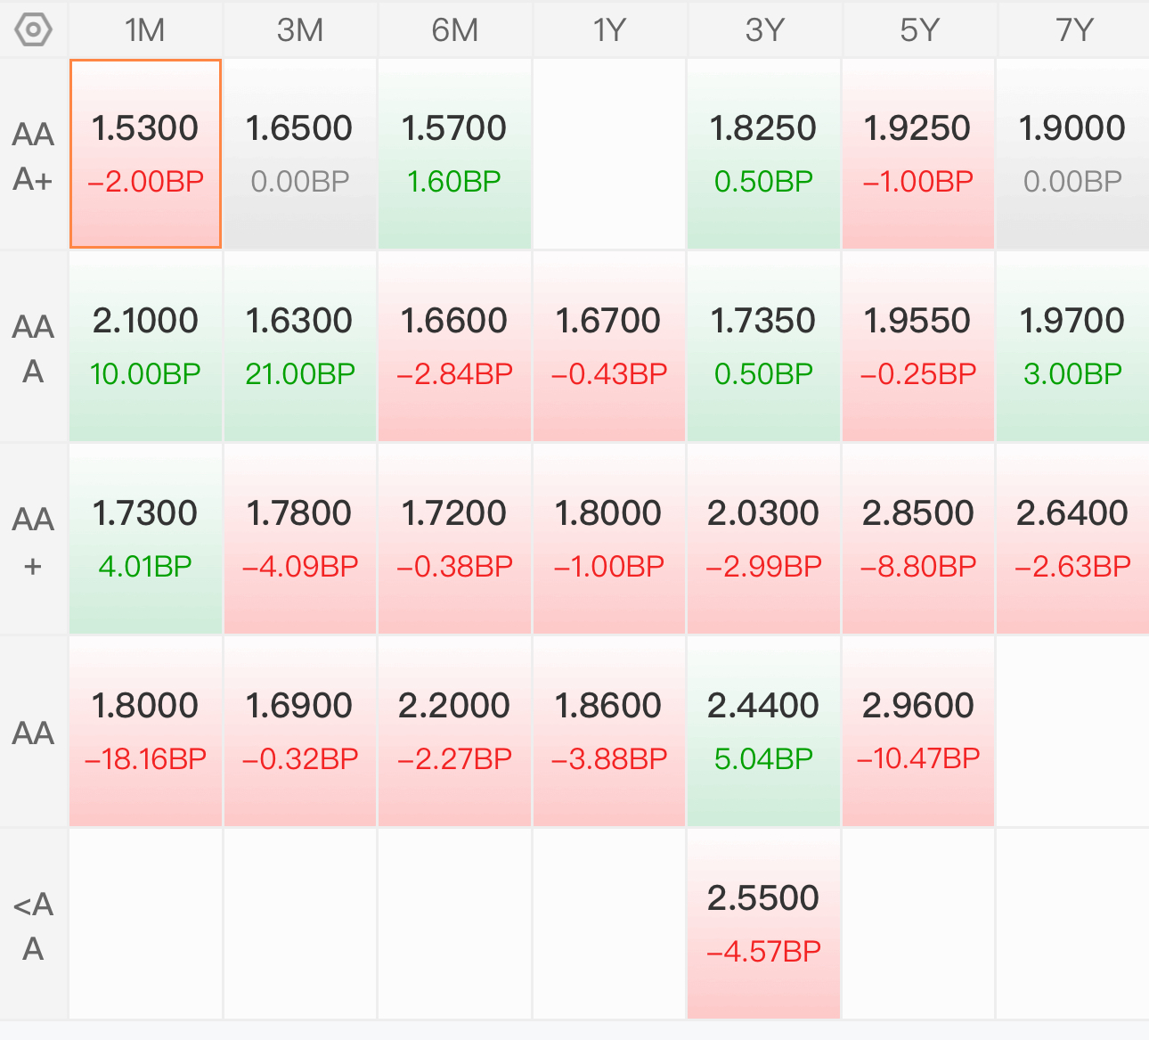This screenshot has width=1149, height=1040.
Task: Open the 1.6500 cell with 0.00BP
Action: (300, 154)
